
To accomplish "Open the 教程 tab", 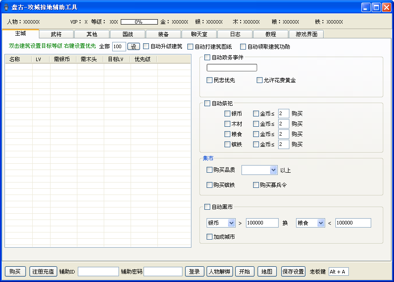I will click(x=271, y=34).
